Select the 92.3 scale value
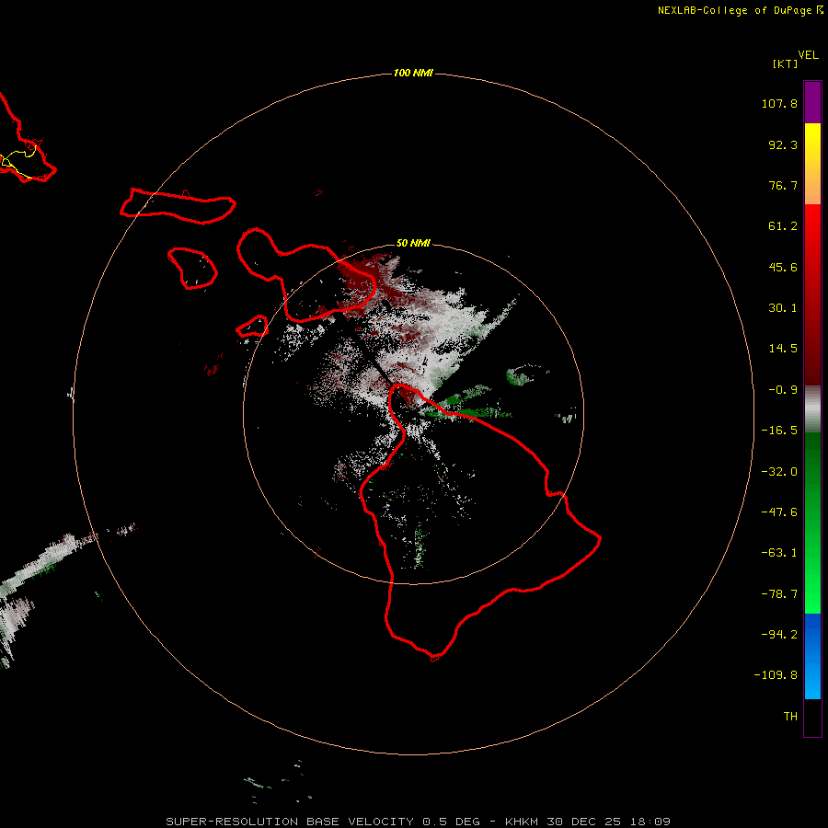The height and width of the screenshot is (828, 828). (x=783, y=144)
